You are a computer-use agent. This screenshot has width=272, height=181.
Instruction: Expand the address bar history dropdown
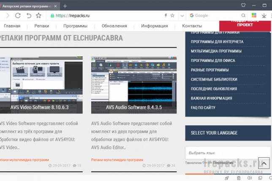[x=182, y=16]
